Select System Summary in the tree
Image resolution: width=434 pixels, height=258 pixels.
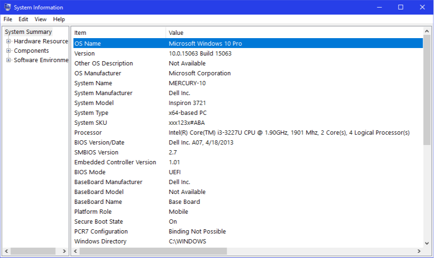28,32
